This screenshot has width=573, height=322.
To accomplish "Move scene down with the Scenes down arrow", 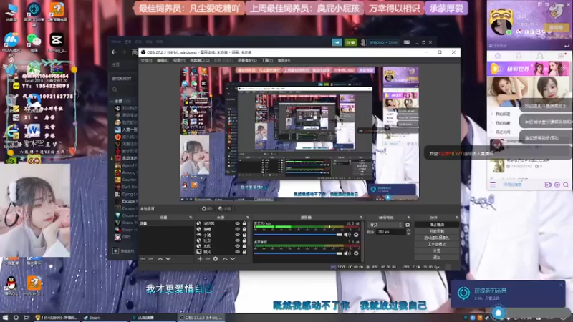I will (x=168, y=259).
